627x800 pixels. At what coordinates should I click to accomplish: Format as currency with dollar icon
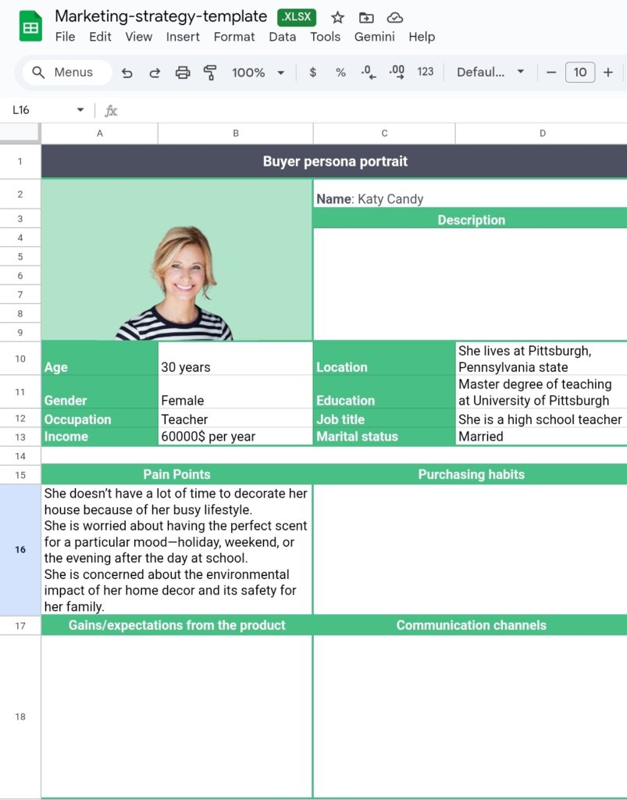coord(313,73)
